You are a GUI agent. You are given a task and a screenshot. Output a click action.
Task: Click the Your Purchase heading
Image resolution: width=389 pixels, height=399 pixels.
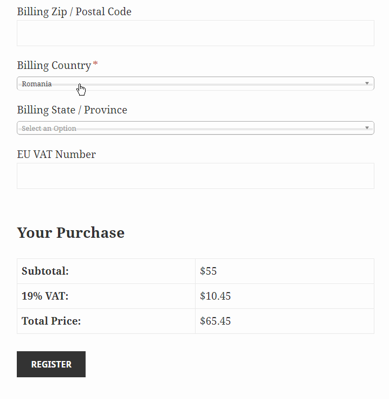tap(71, 233)
